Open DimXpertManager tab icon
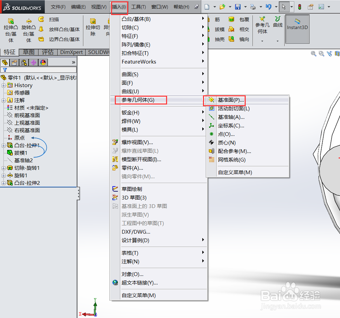Viewport: 340px width, 318px height. click(x=33, y=63)
